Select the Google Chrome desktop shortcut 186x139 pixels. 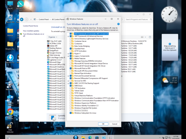pos(10,114)
